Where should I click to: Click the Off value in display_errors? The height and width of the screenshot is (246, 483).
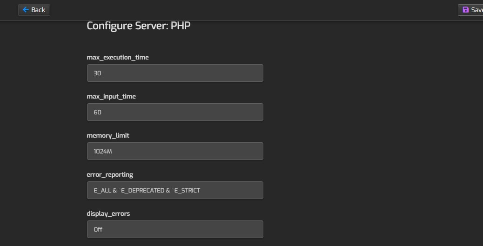(98, 229)
